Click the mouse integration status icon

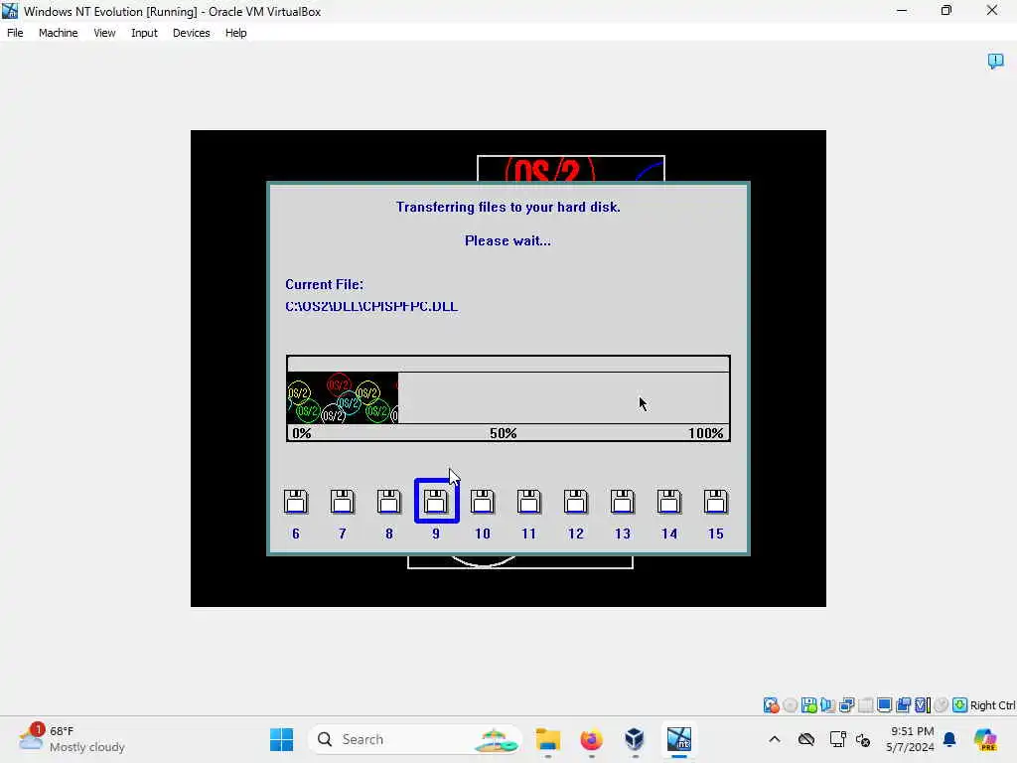[x=942, y=705]
